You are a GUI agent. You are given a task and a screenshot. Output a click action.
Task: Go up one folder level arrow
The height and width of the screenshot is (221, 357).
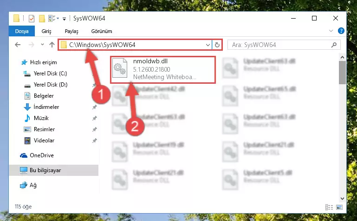tap(52, 45)
